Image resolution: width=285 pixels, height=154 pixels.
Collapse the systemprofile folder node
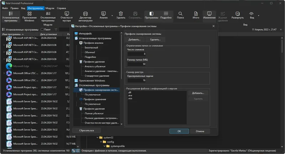(104, 146)
